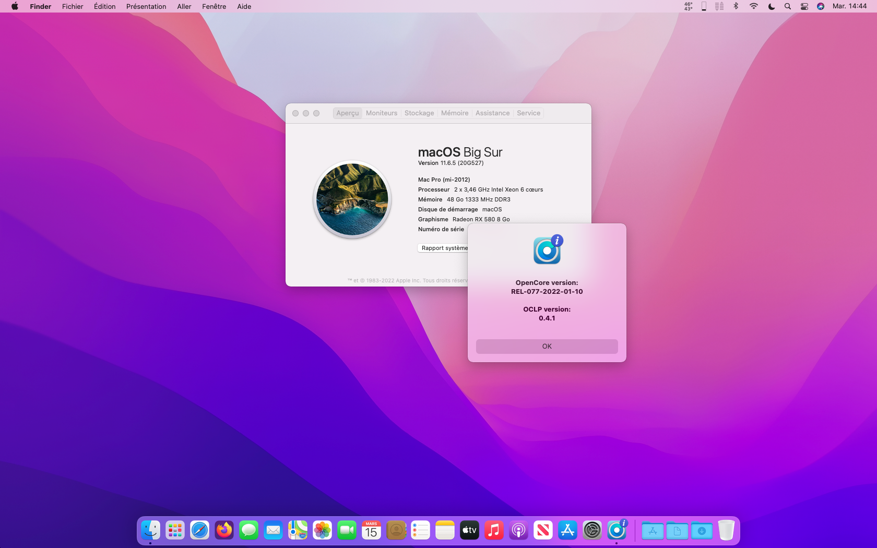Open the App Store in the Dock

coord(568,530)
